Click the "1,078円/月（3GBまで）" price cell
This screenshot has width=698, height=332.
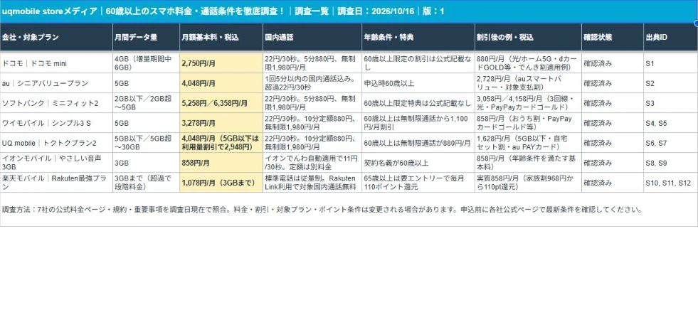point(221,183)
